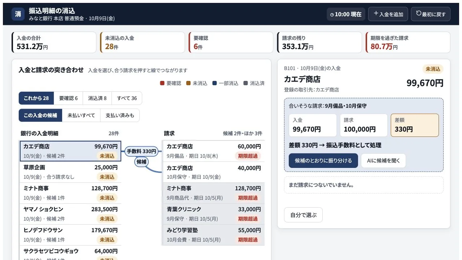This screenshot has height=260, width=462.
Task: Enable the 支払い済みも filter
Action: [x=120, y=116]
